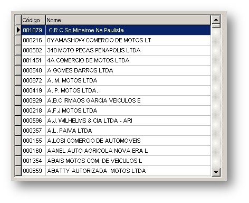Click the scrollbar thumb near the top
The height and width of the screenshot is (203, 249).
click(216, 26)
